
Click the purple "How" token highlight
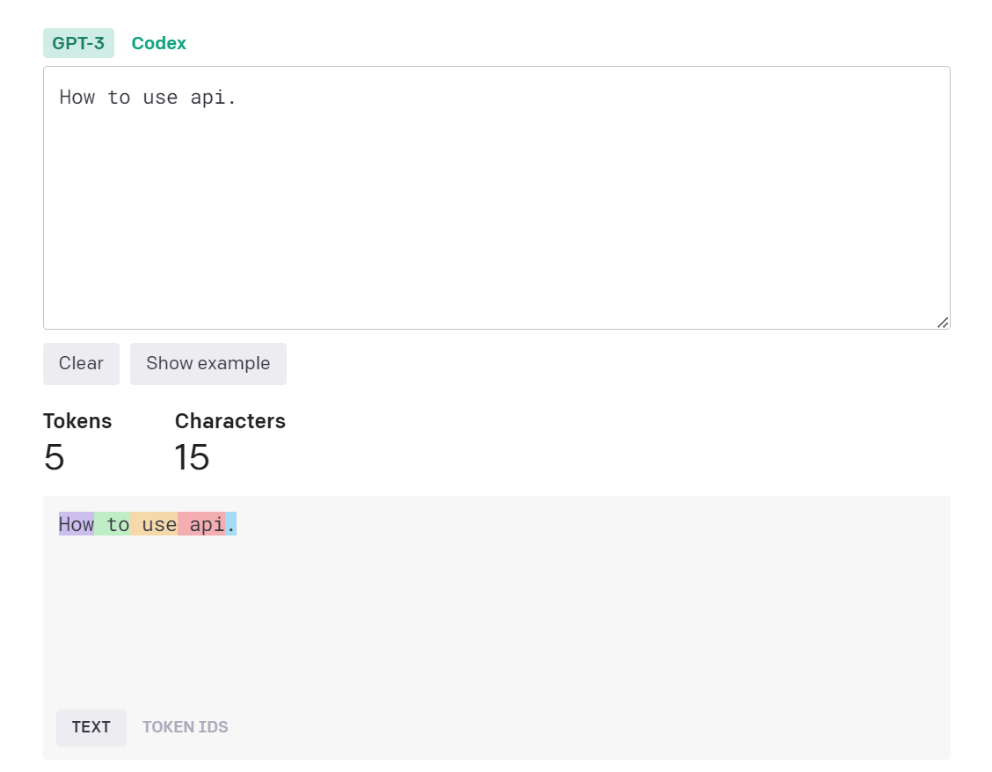click(77, 525)
